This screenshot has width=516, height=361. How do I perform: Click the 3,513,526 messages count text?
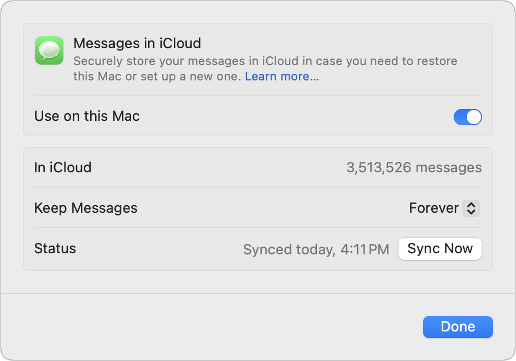point(414,167)
